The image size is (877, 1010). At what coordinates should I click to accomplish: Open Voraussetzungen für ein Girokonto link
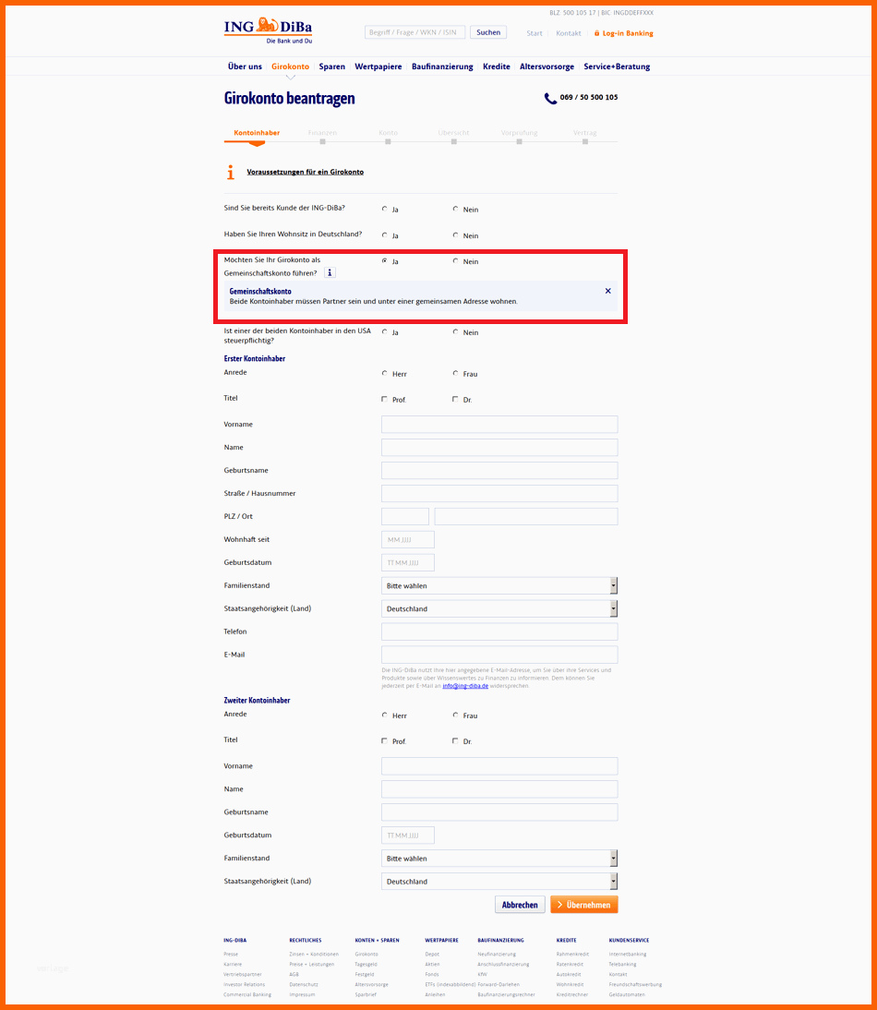(x=306, y=172)
